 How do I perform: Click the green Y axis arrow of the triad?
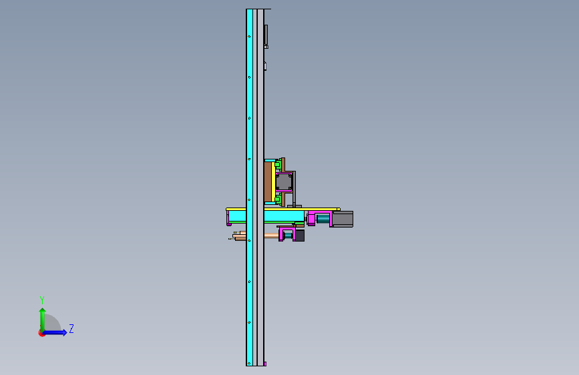click(x=43, y=319)
